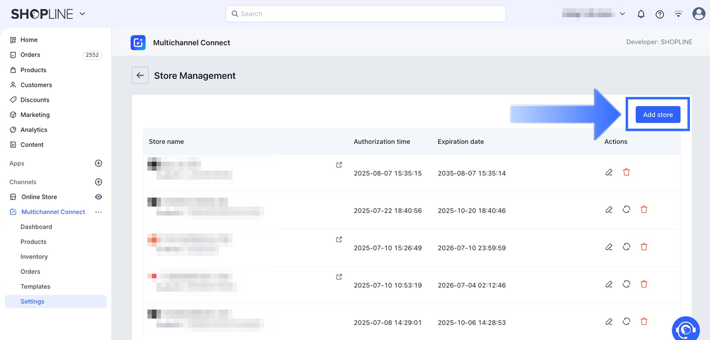
Task: Toggle Online Store eye visibility icon
Action: pyautogui.click(x=99, y=197)
